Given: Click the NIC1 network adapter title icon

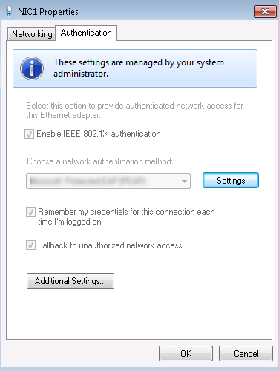Looking at the screenshot, I should coord(9,11).
